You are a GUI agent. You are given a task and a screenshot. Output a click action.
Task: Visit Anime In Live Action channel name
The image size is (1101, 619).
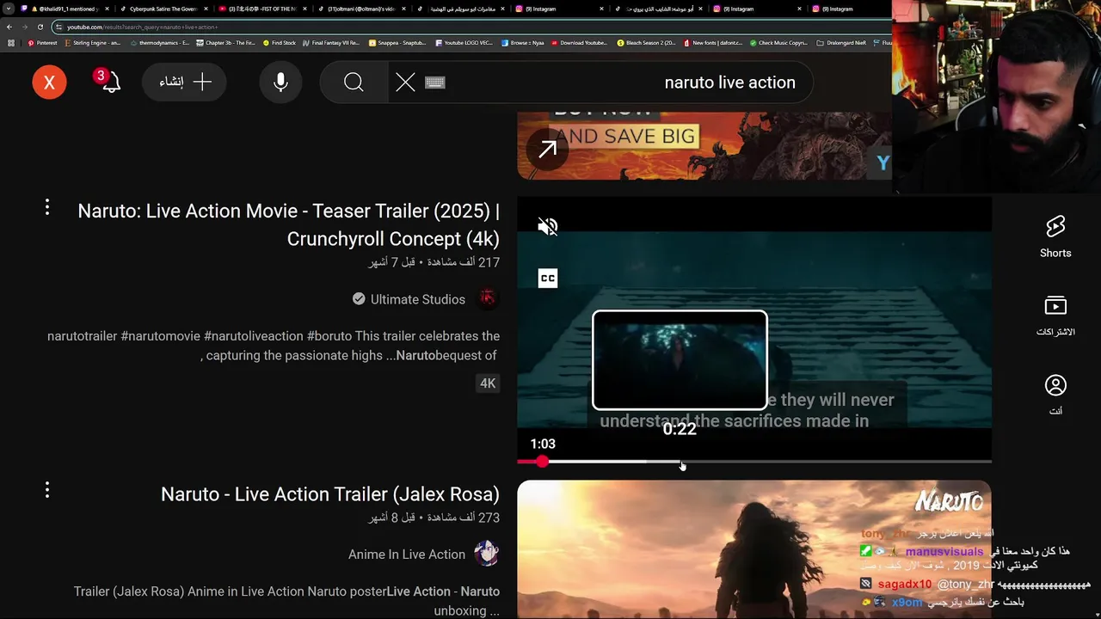[x=407, y=555]
